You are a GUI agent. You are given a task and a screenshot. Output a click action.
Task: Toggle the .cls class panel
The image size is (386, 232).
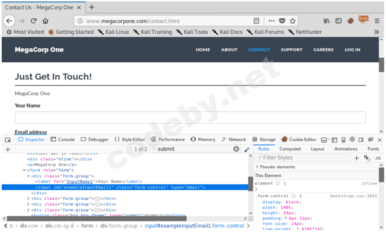[x=378, y=158]
